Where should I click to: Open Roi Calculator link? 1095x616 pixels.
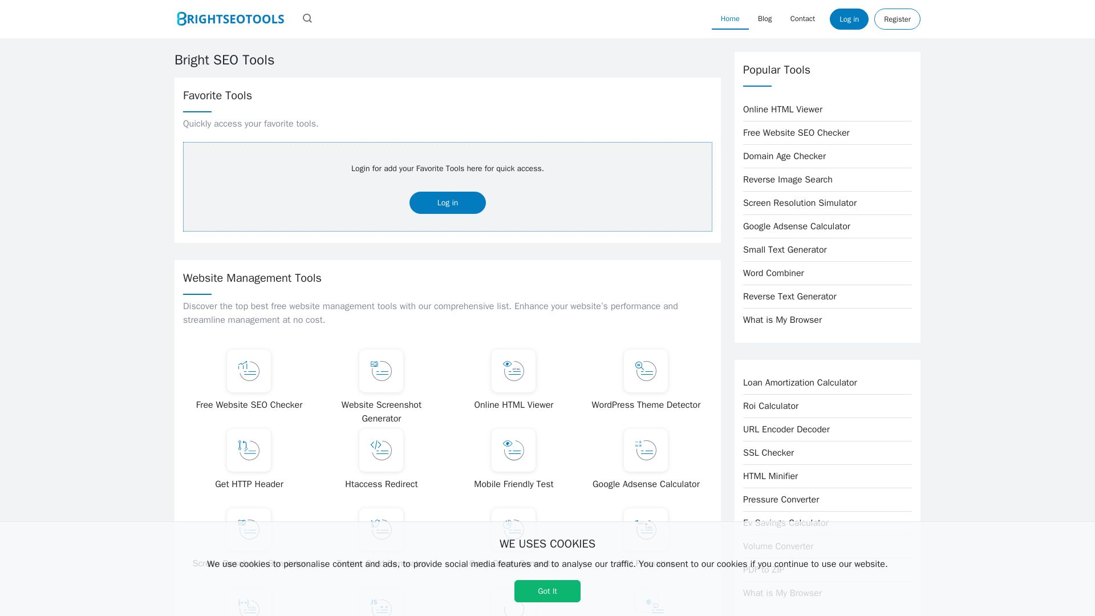point(770,406)
